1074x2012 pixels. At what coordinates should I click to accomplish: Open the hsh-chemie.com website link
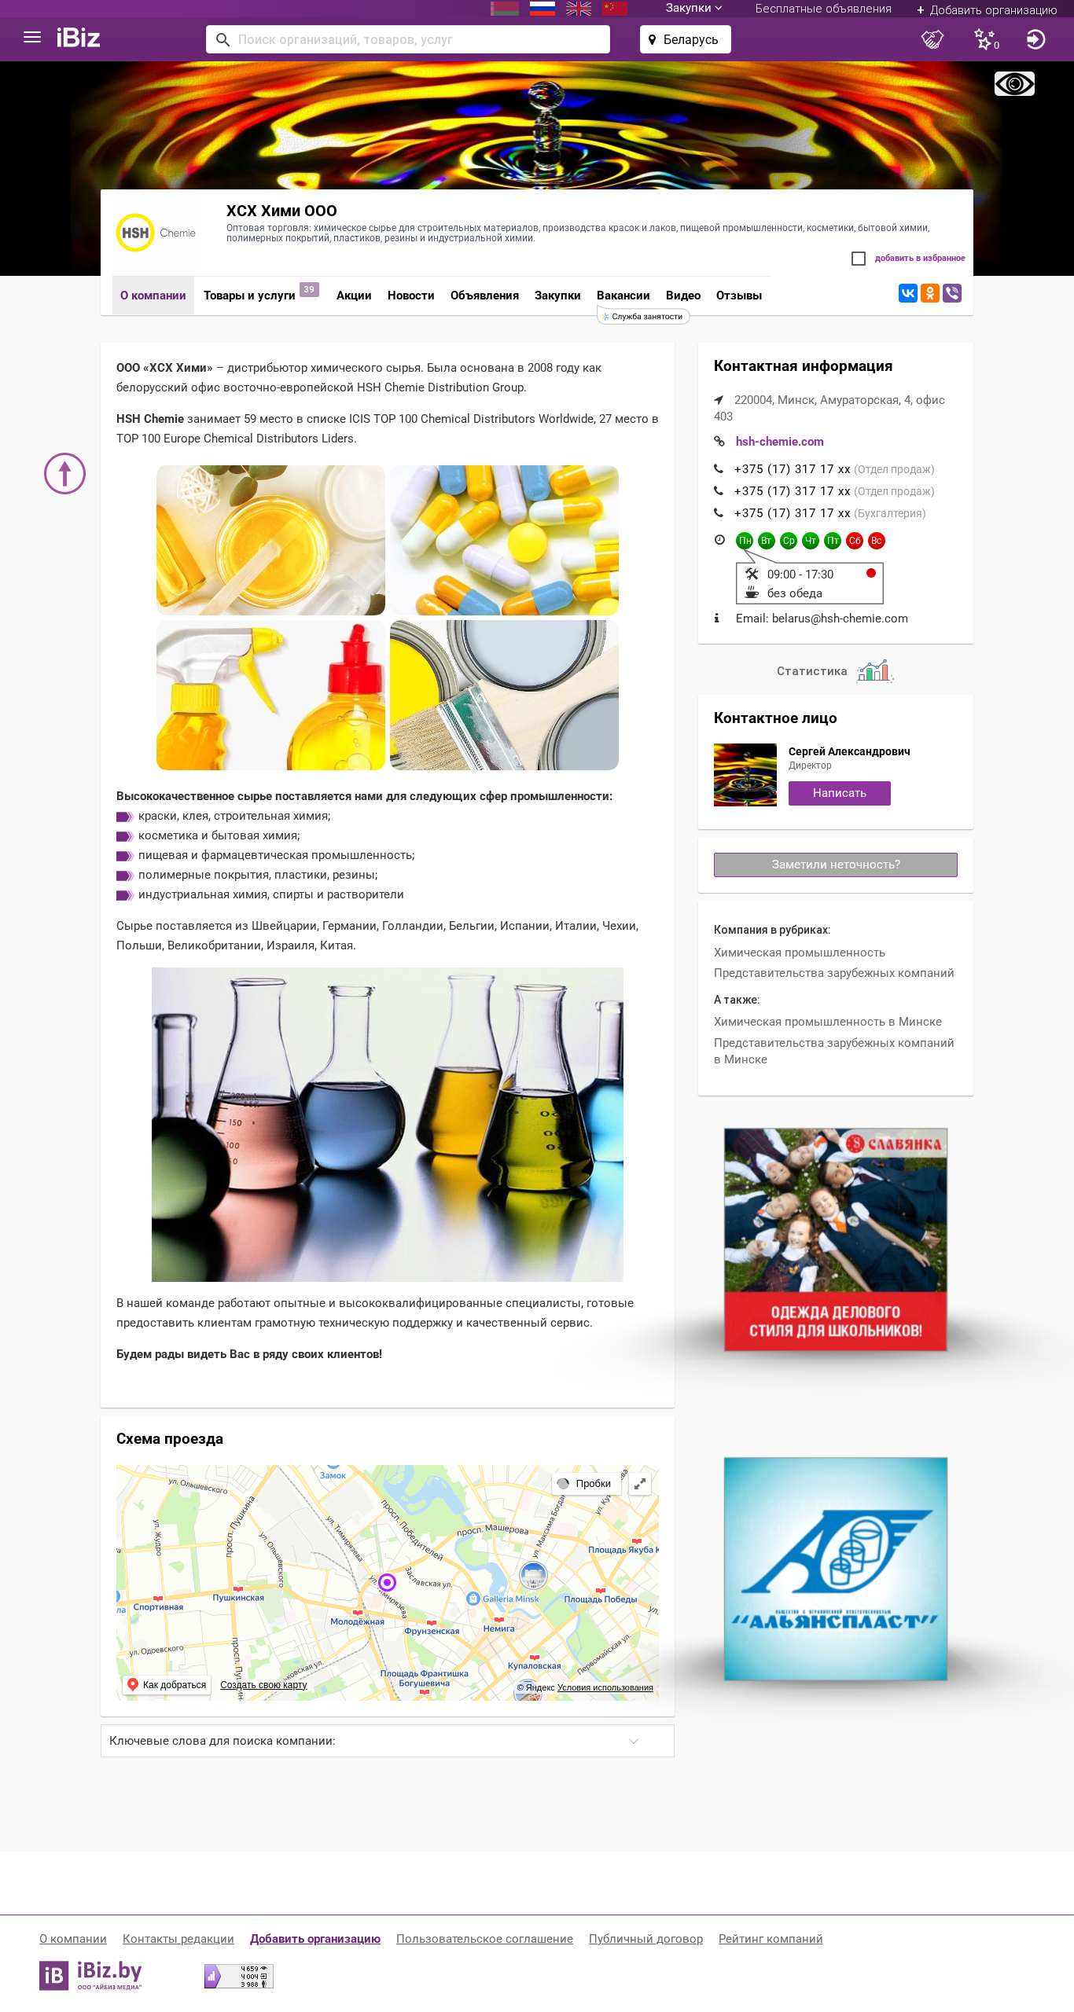pos(780,442)
